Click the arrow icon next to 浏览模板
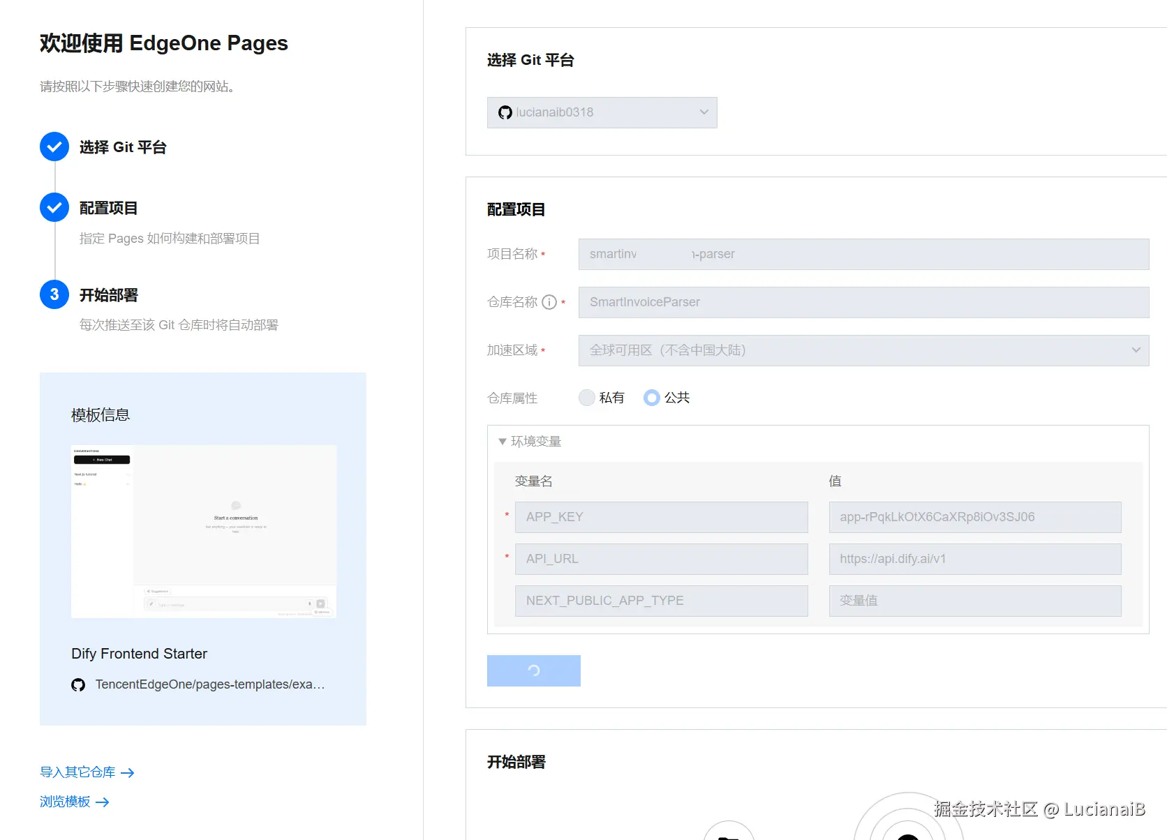 coord(102,802)
